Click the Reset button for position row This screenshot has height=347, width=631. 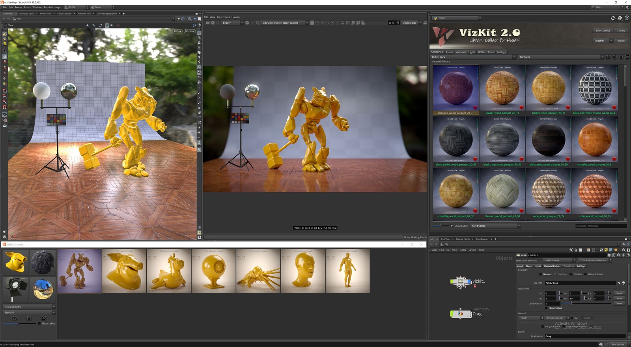pos(619,293)
